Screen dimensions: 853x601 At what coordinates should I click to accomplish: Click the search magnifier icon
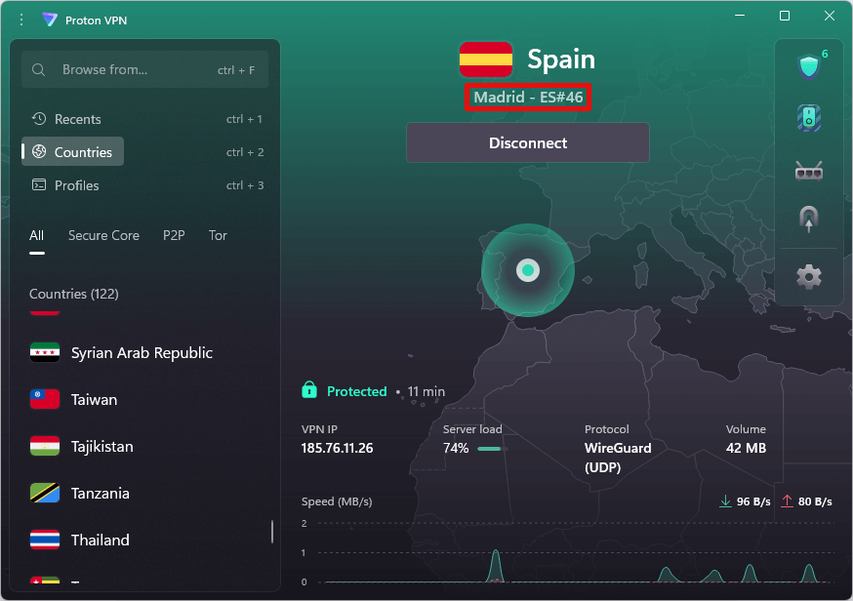pos(38,69)
